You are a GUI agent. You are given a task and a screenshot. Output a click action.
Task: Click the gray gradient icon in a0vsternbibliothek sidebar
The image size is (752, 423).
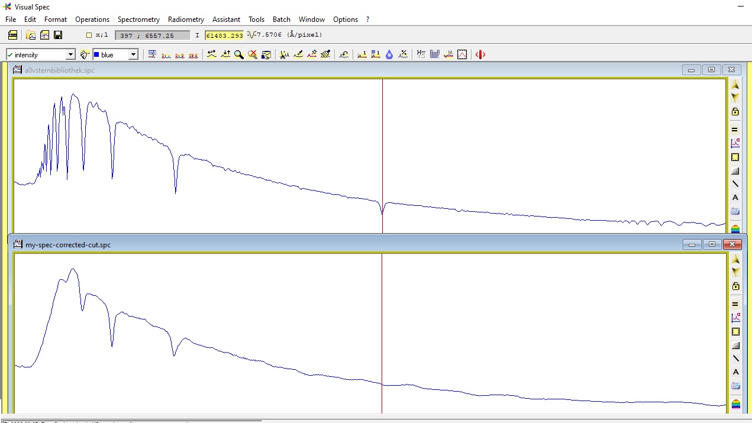pos(735,171)
